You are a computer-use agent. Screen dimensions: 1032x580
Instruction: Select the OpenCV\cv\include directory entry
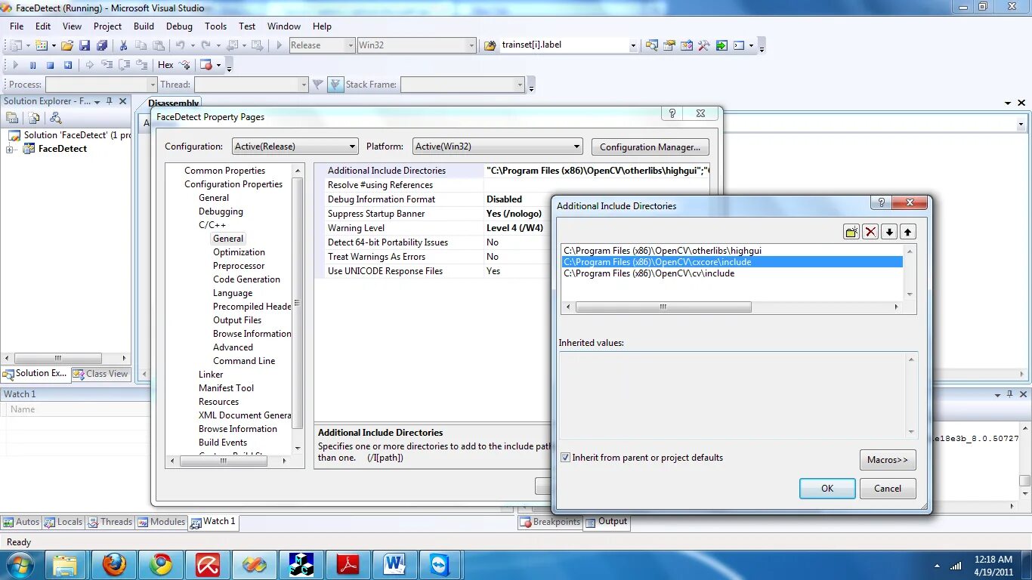pyautogui.click(x=733, y=273)
